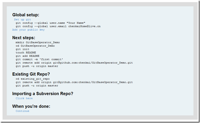Click the last 'git push -u origin master' line
The image size is (200, 123).
(37, 86)
